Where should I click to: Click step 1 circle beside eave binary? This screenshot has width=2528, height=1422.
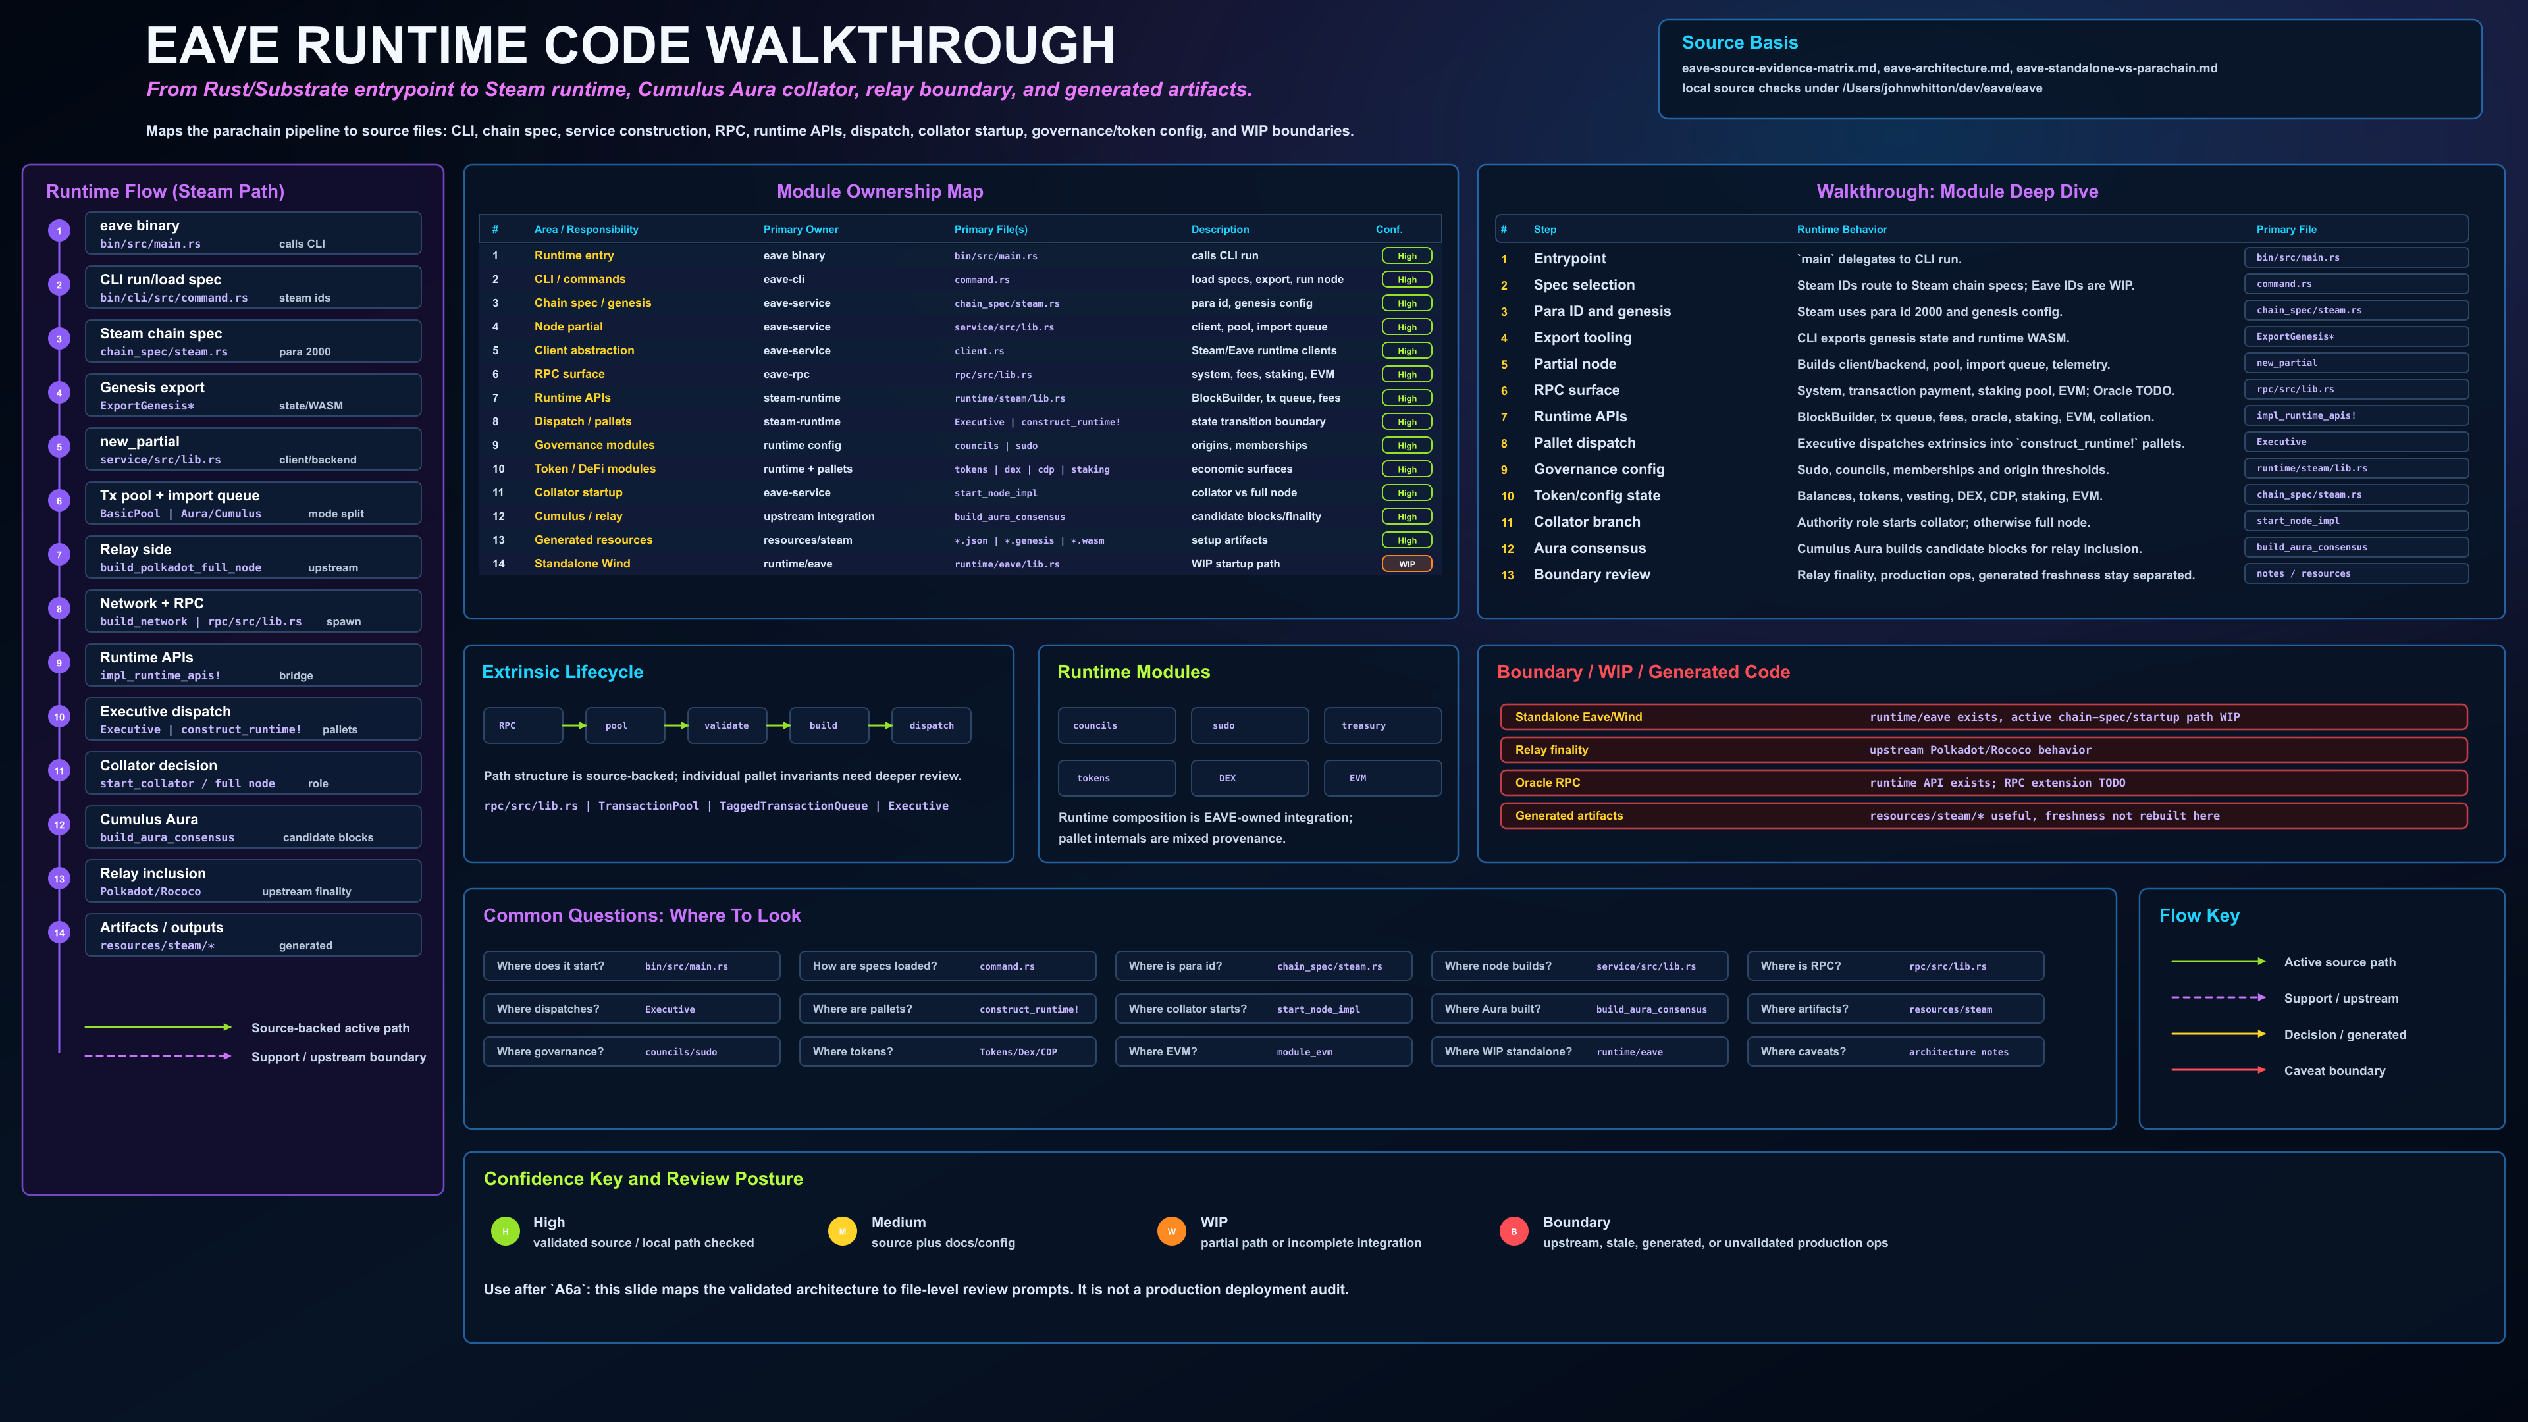59,232
